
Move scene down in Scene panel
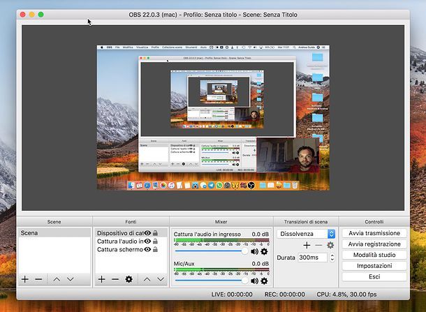[x=71, y=279]
